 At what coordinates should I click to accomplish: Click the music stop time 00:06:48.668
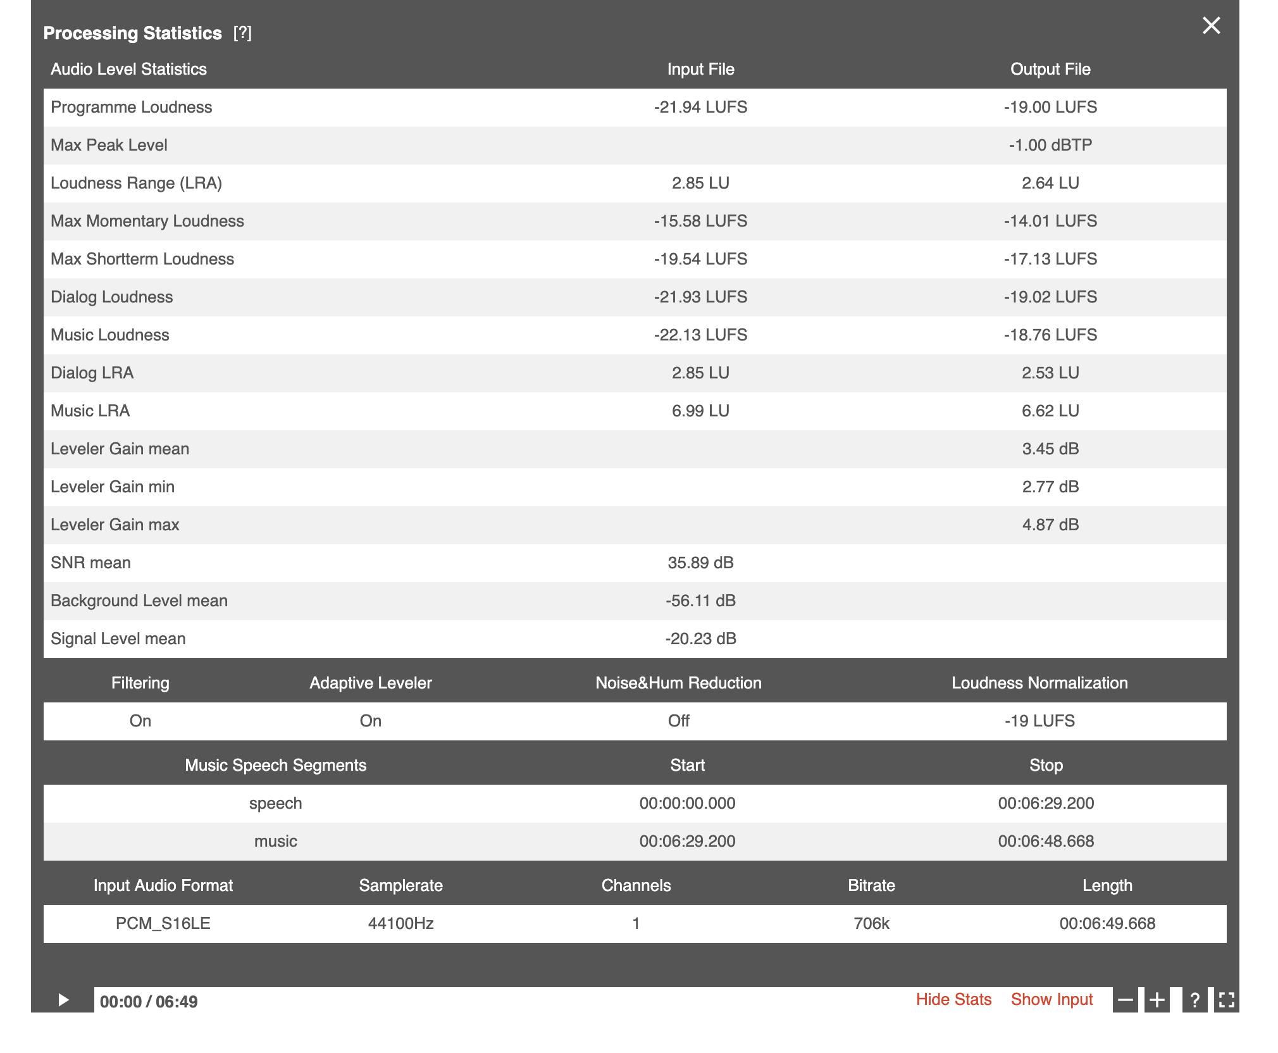click(x=1046, y=841)
